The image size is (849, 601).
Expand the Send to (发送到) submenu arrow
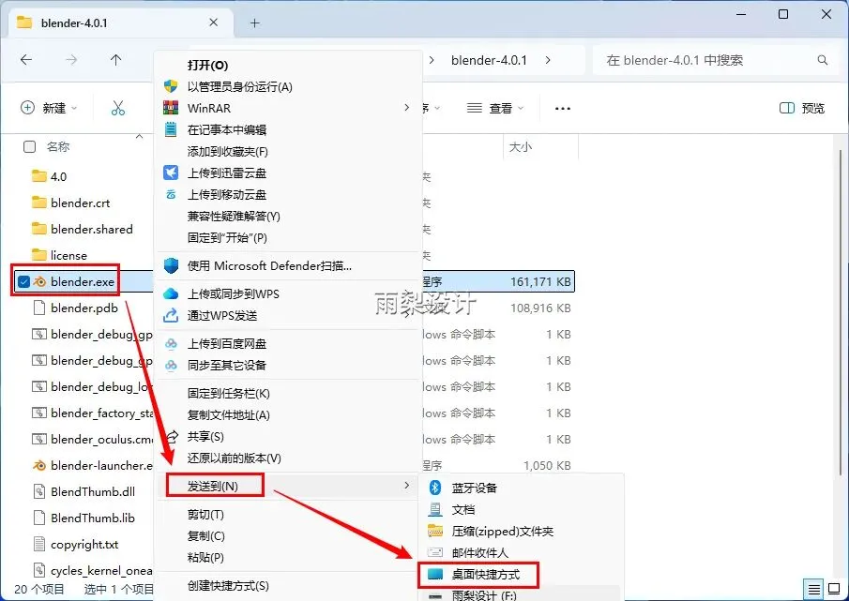pyautogui.click(x=406, y=486)
